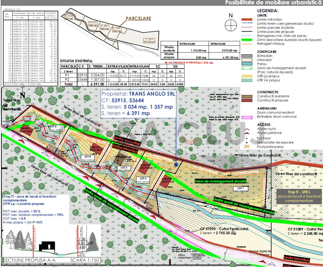Click the Trup TI - UTR L gray box
The width and height of the screenshot is (323, 267).
[x=299, y=196]
